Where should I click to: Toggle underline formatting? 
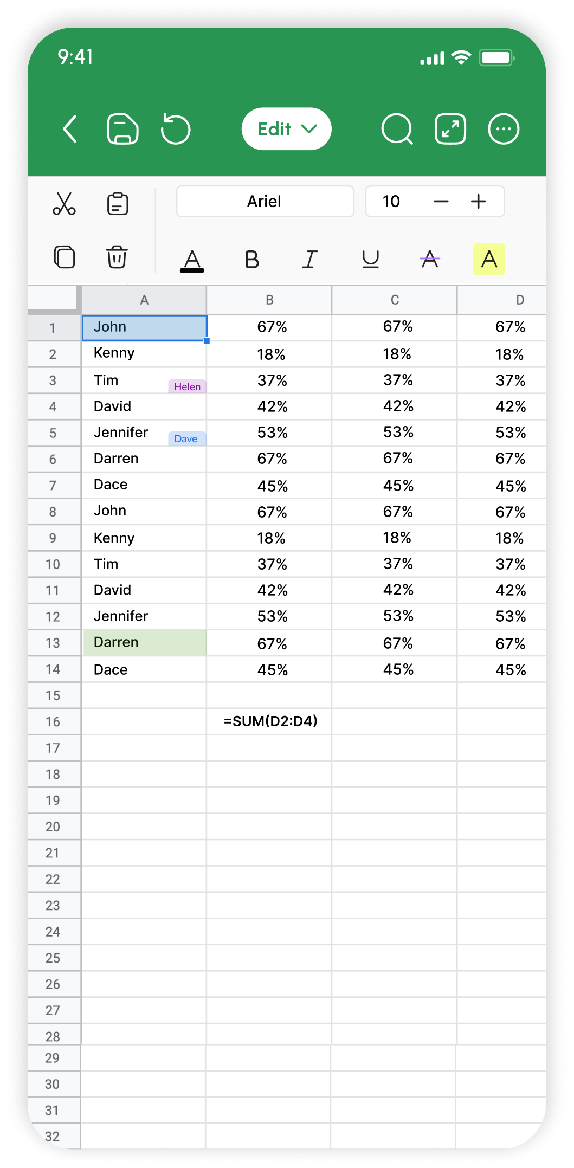point(370,260)
